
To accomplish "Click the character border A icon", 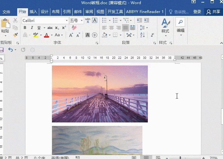I will 95,20.
